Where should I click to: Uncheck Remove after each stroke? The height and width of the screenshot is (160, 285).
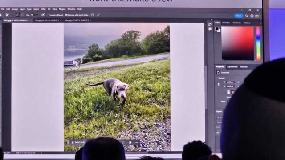tap(66, 15)
